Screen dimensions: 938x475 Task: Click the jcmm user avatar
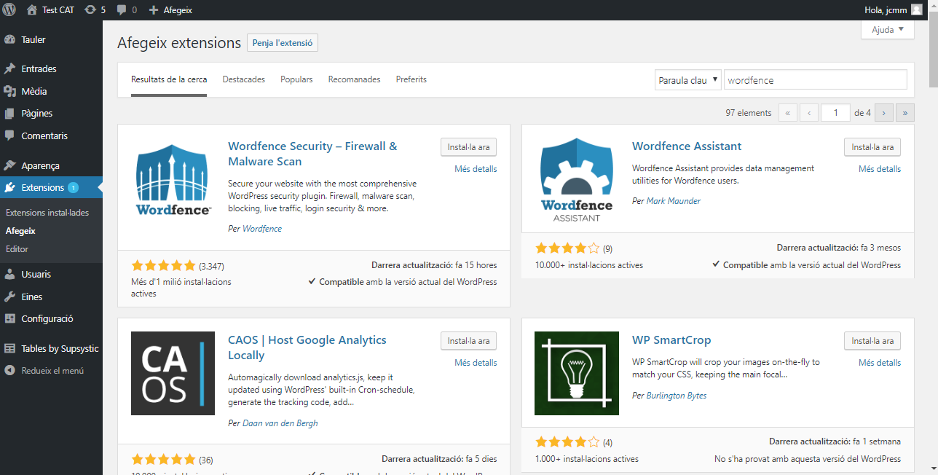point(916,10)
